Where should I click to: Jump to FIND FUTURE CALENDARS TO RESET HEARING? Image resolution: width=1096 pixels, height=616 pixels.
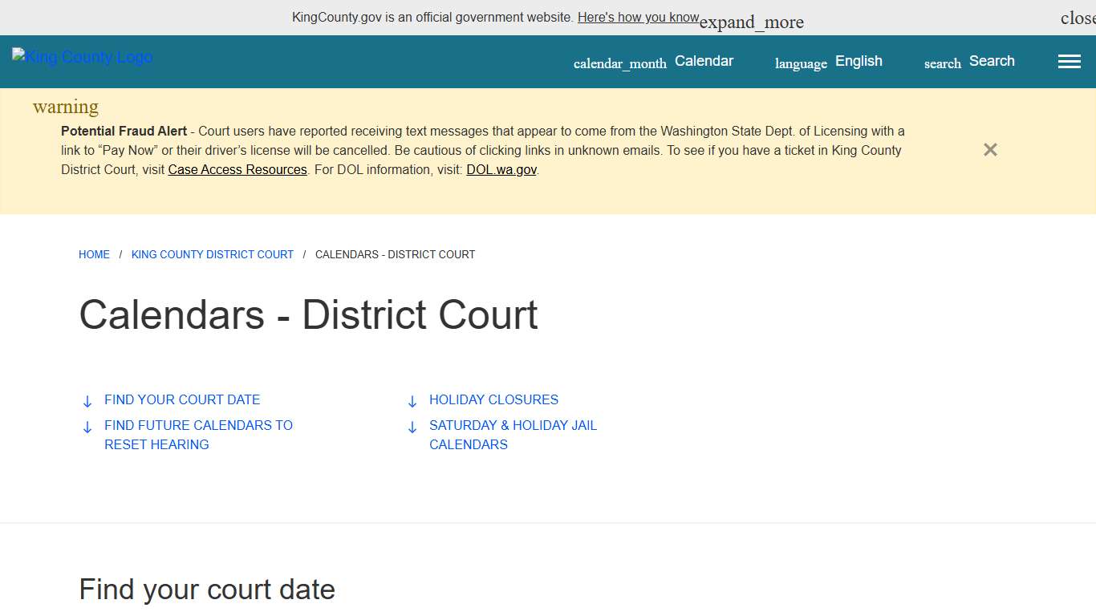(198, 435)
